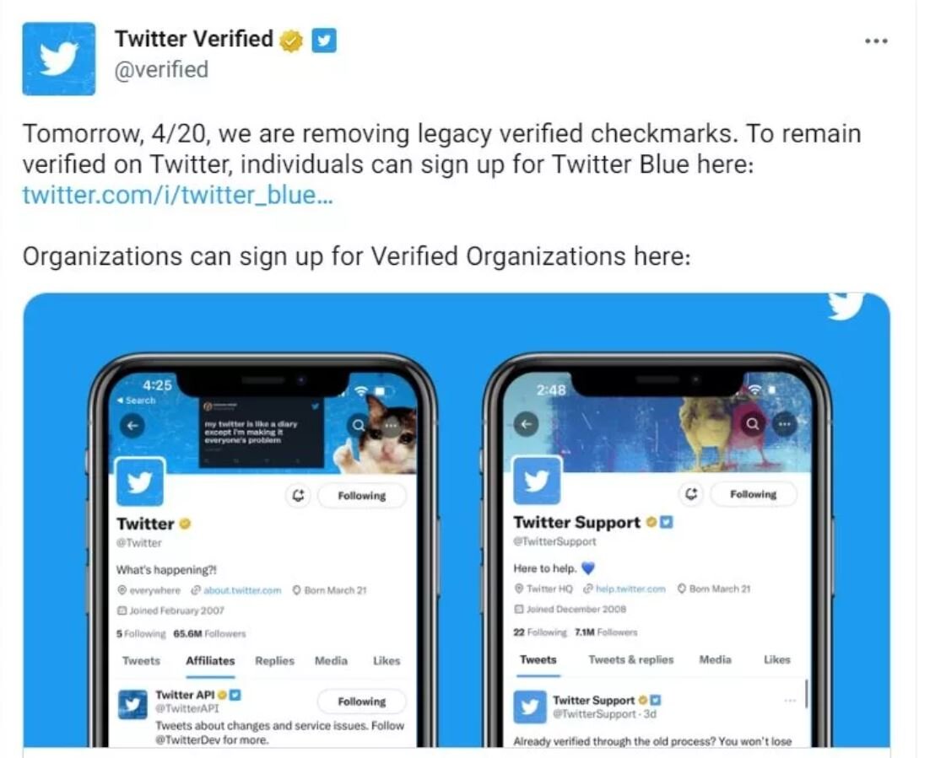Click the gold verified badge beside Twitter Verified
This screenshot has width=952, height=758.
pyautogui.click(x=291, y=40)
